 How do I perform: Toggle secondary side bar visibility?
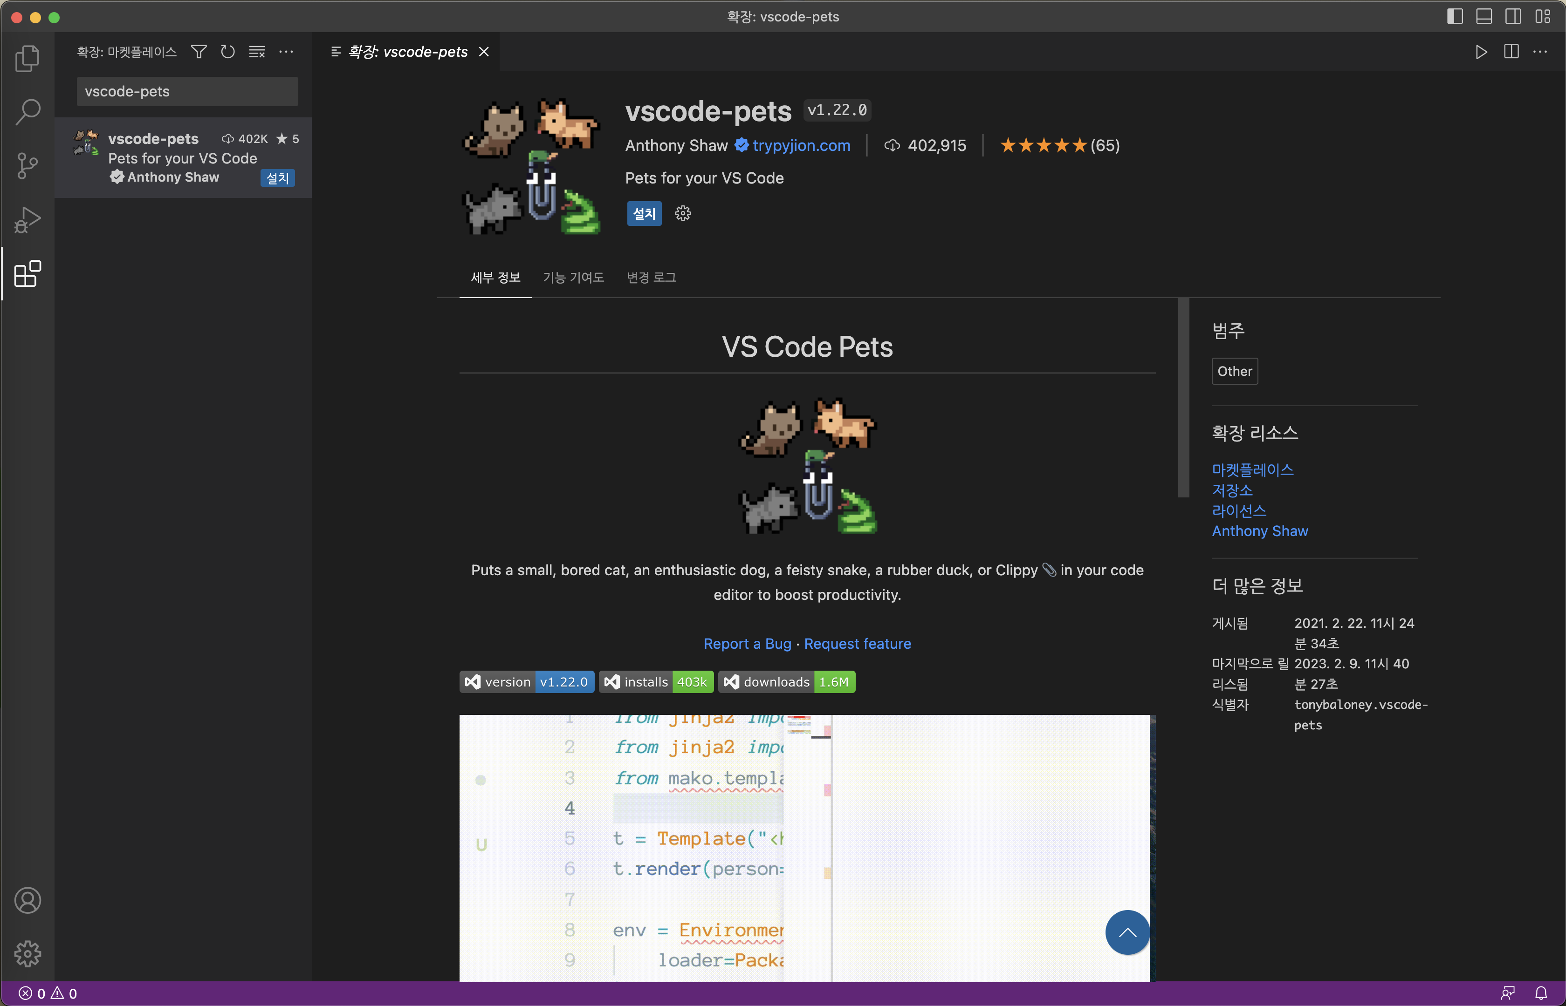click(x=1513, y=16)
